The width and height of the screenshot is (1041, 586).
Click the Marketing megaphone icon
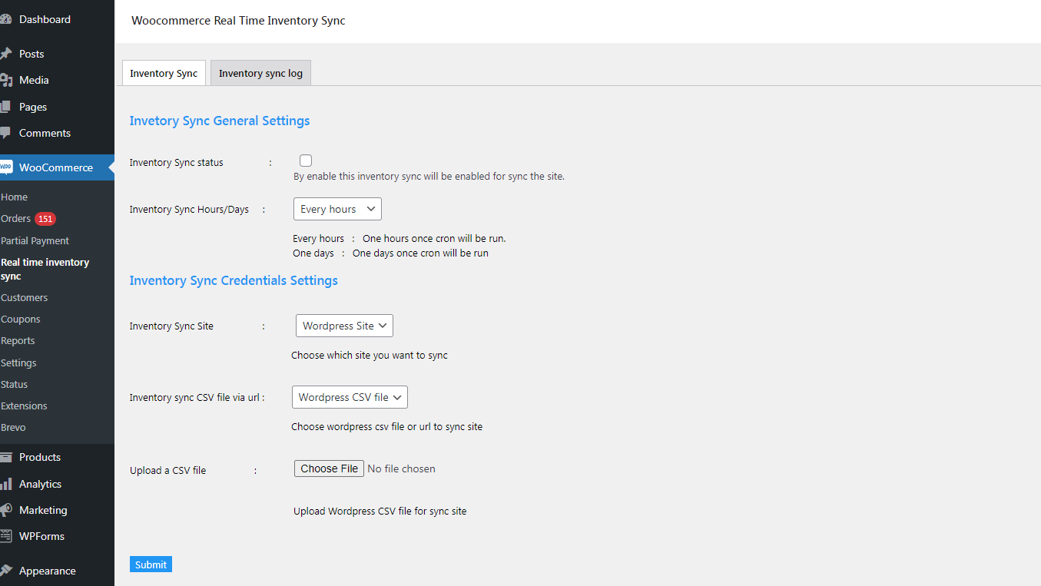click(5, 510)
